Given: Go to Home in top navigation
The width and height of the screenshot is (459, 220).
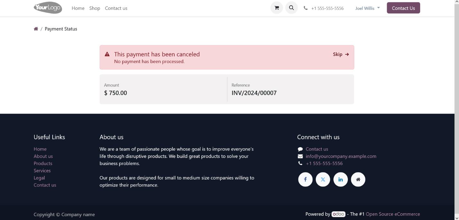Looking at the screenshot, I should pos(78,8).
